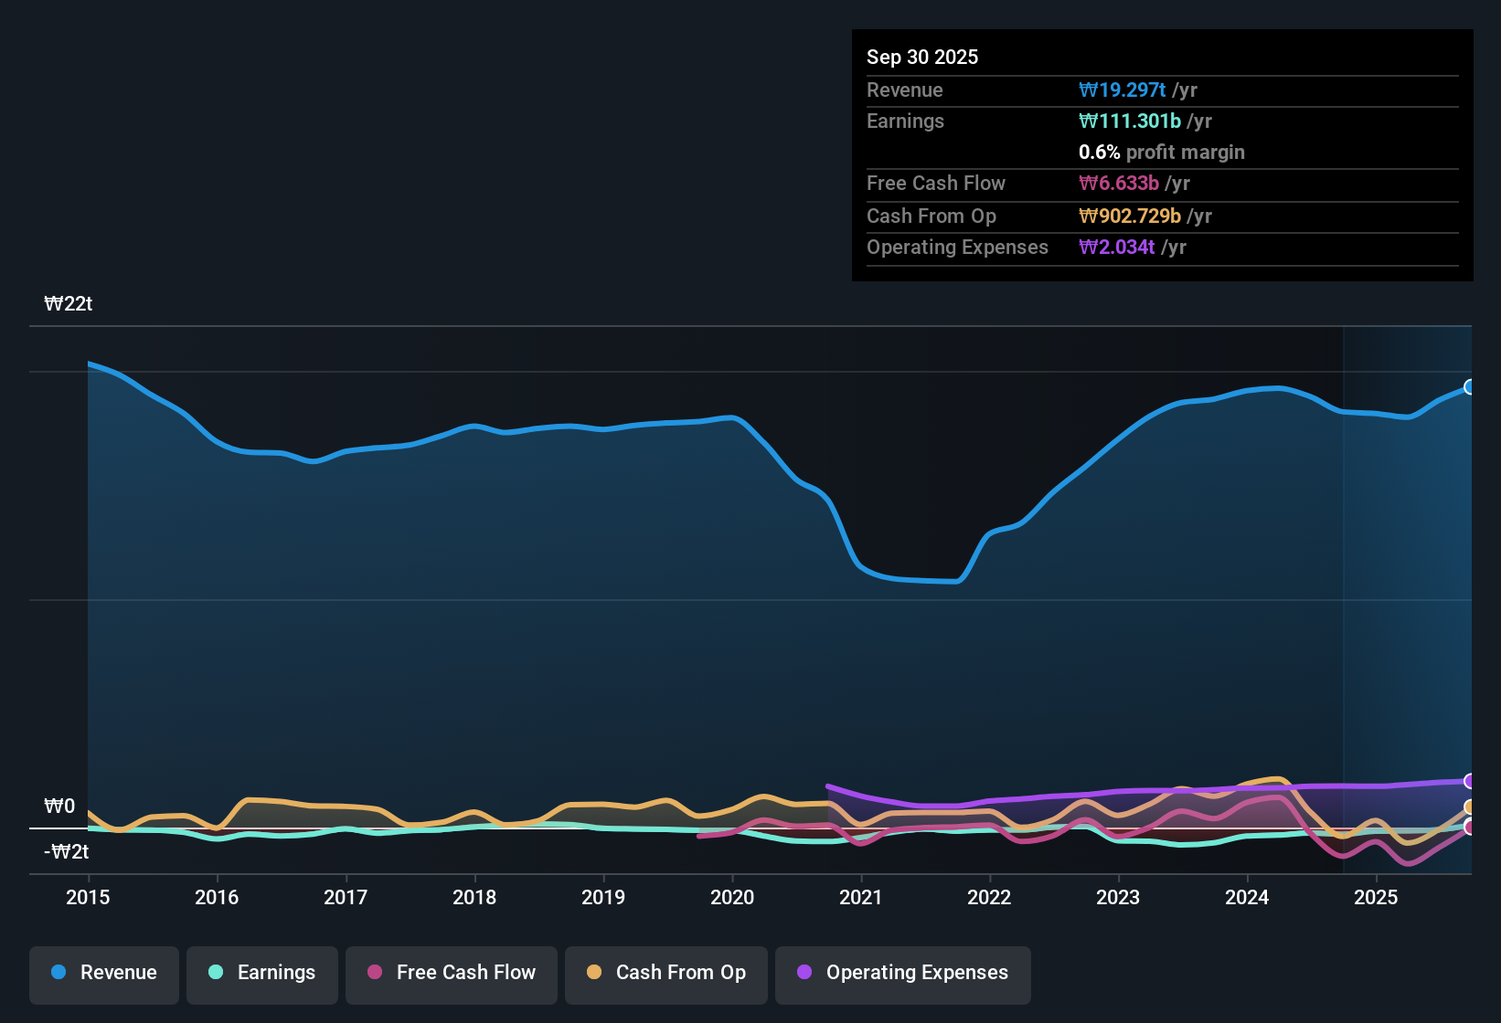Screen dimensions: 1501x1023
Task: Click the ₩19.297t revenue value
Action: click(1123, 90)
